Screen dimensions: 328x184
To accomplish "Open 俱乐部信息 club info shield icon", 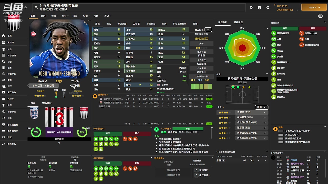I will (x=4, y=125).
